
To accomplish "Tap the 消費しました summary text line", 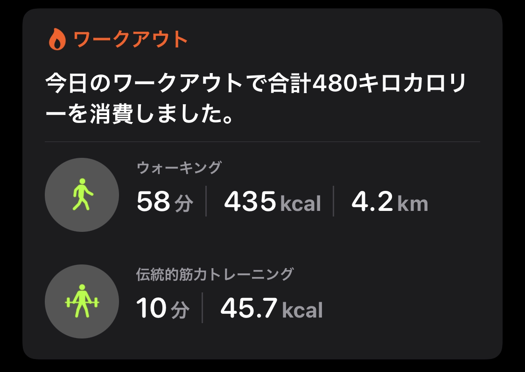I will pyautogui.click(x=139, y=115).
